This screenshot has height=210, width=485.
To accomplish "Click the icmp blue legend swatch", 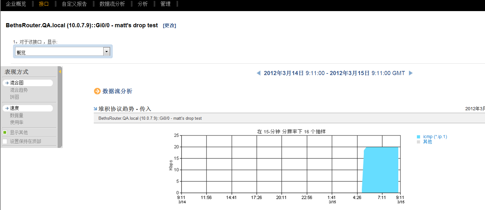I will [418, 137].
